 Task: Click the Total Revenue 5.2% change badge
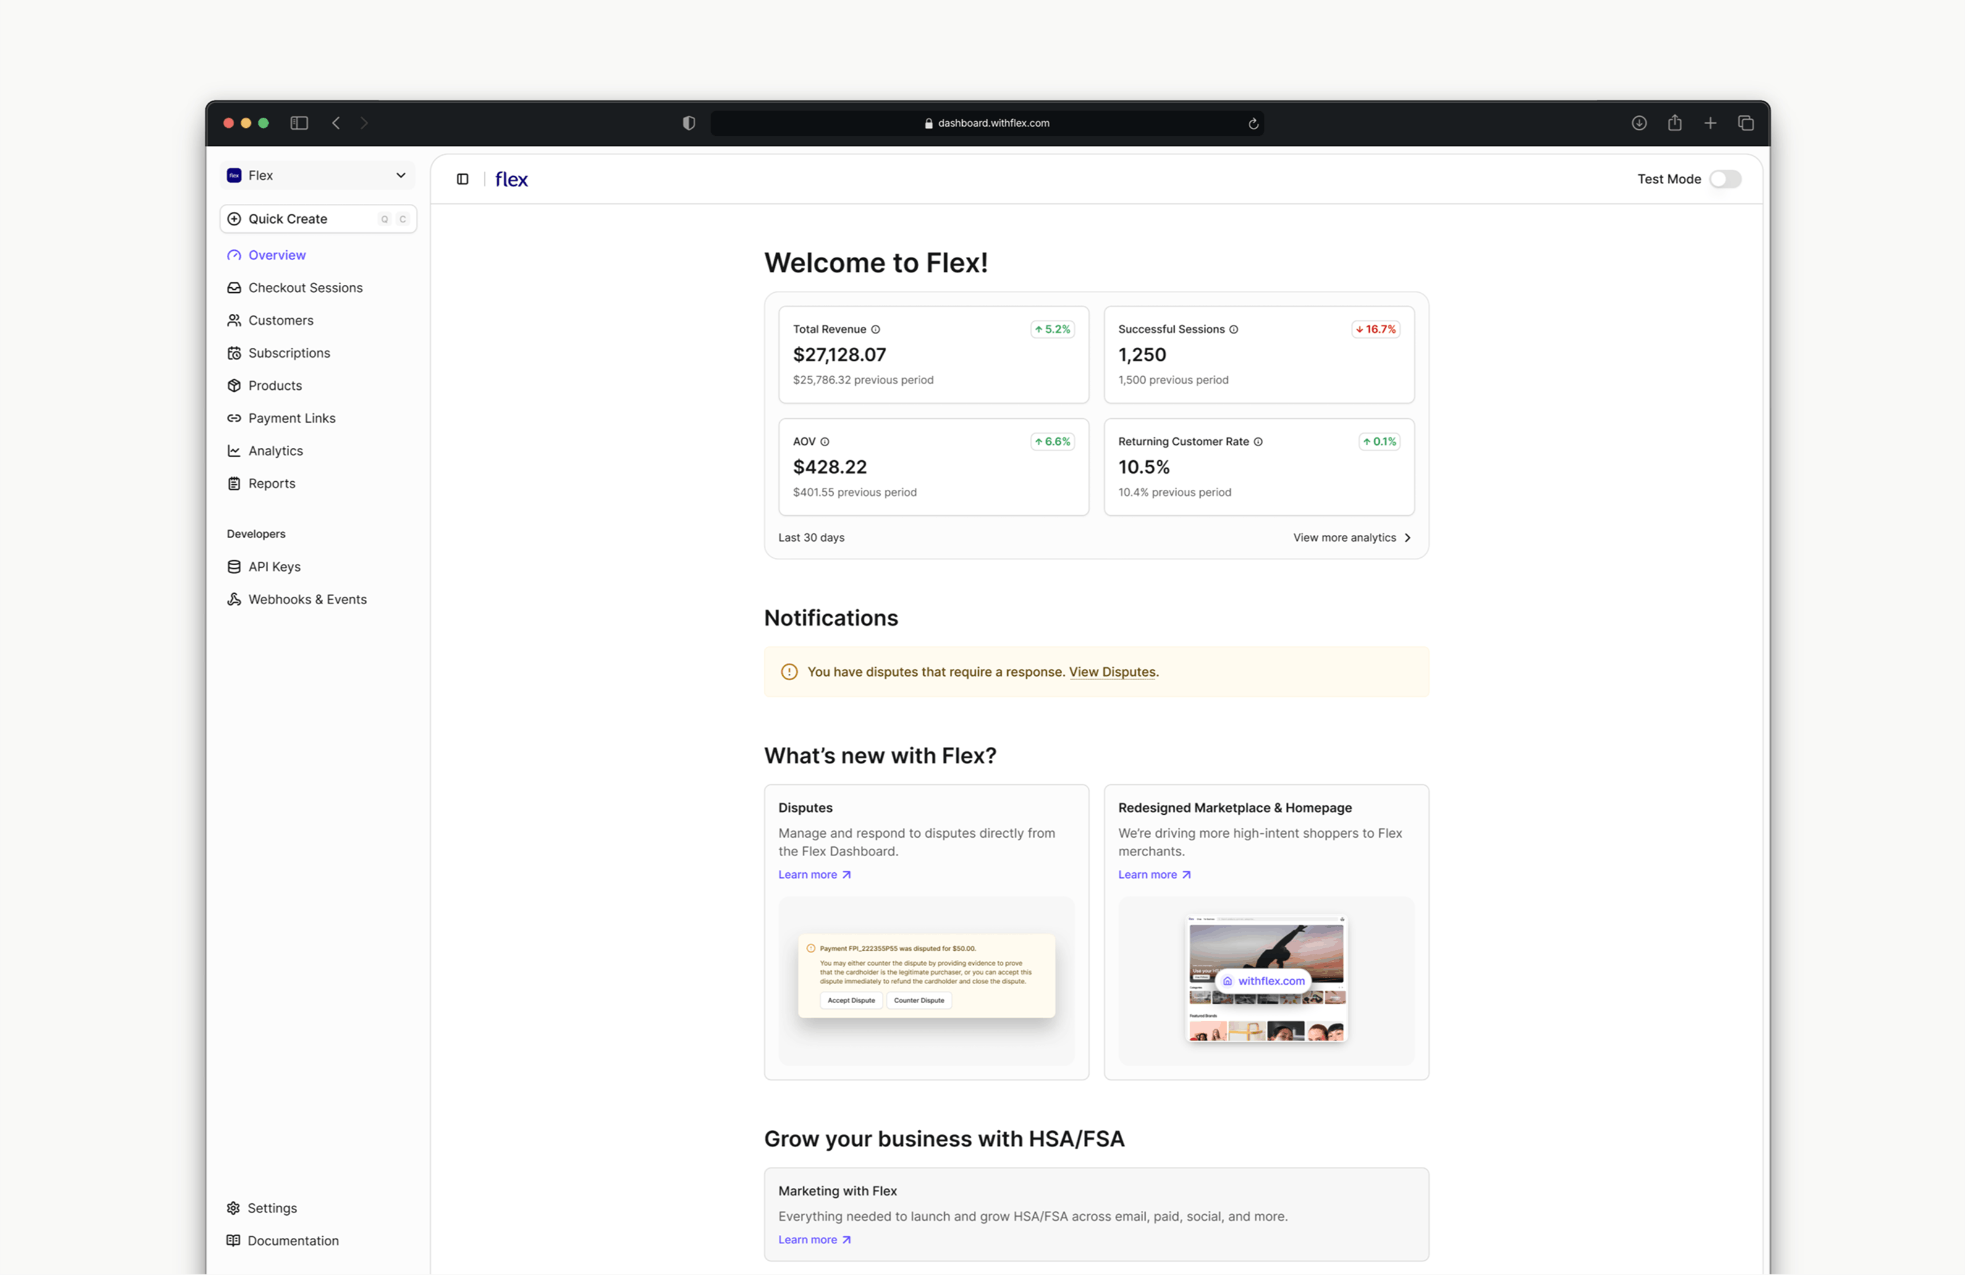(x=1053, y=329)
